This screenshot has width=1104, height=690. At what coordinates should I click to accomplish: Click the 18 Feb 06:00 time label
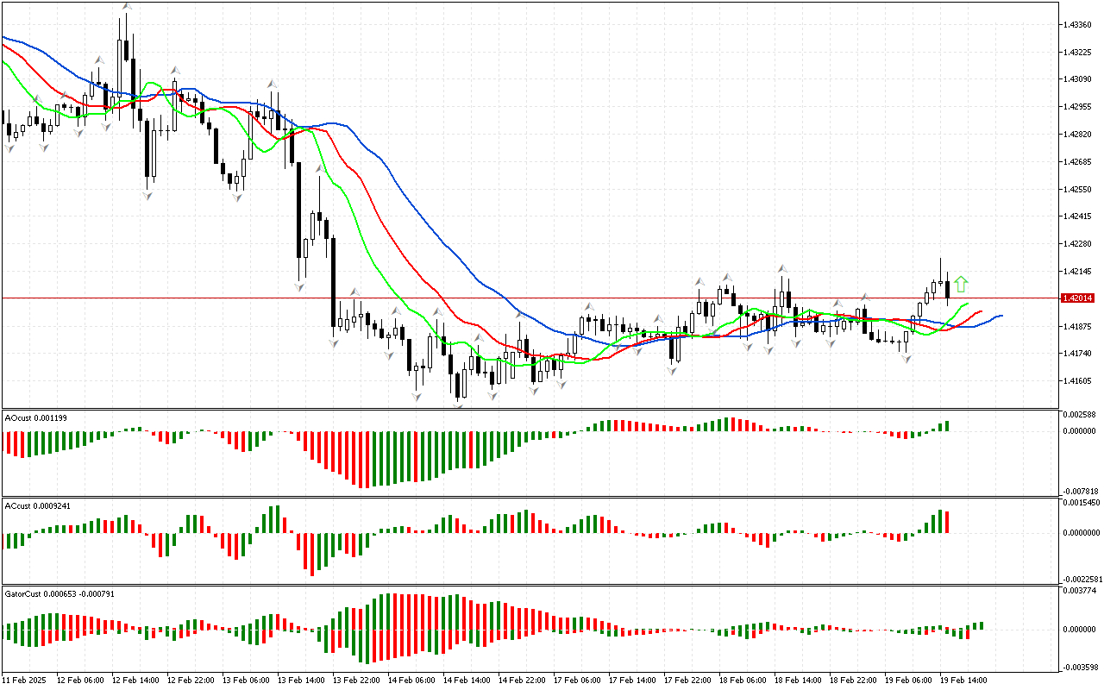coord(743,681)
